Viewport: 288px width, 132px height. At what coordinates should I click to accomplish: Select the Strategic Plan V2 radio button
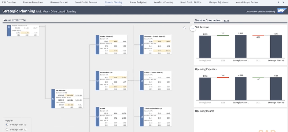point(7,130)
